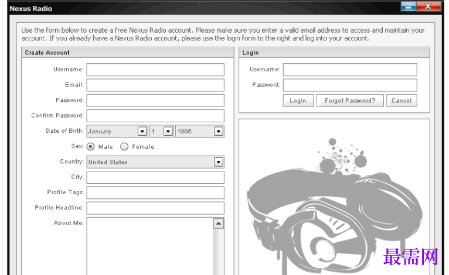This screenshot has width=449, height=275.
Task: Click the Login panel header
Action: pyautogui.click(x=334, y=53)
